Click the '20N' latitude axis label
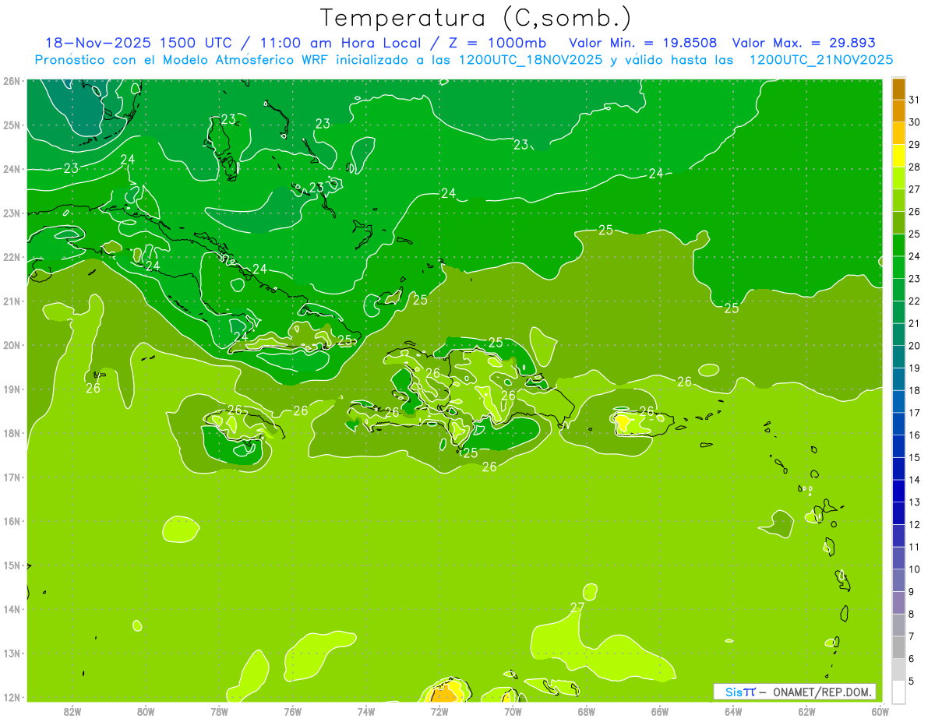 (x=11, y=345)
